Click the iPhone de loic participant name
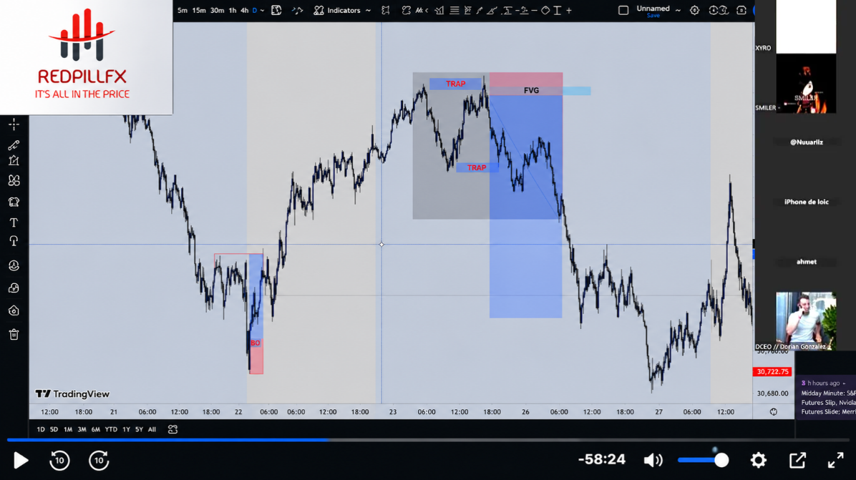 click(x=807, y=202)
